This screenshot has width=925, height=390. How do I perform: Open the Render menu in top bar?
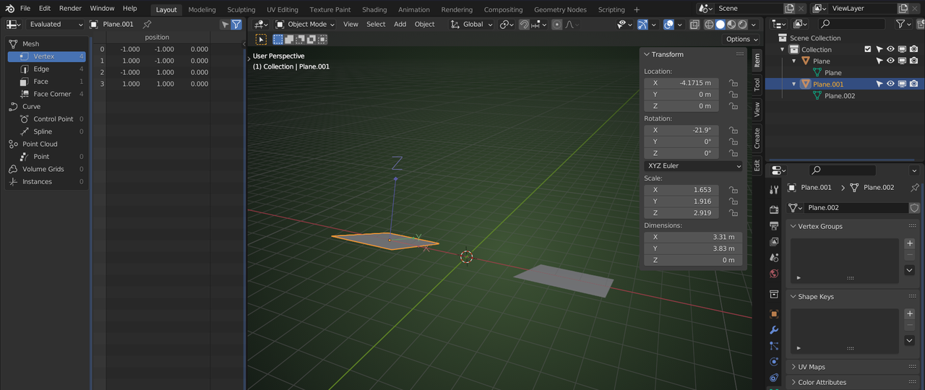(x=70, y=9)
